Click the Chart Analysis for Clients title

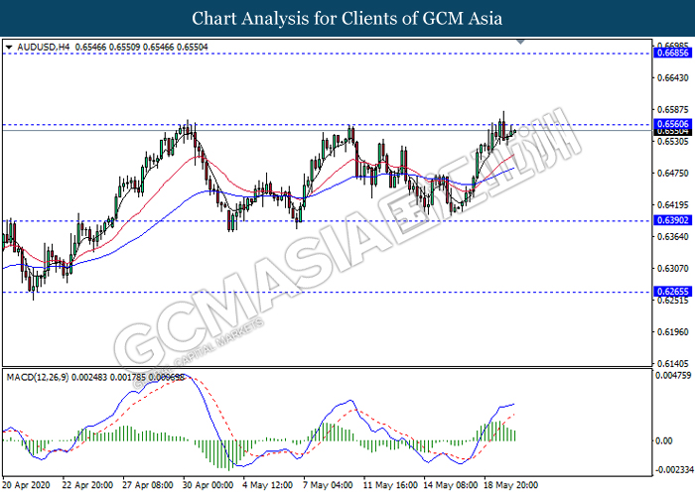[347, 19]
